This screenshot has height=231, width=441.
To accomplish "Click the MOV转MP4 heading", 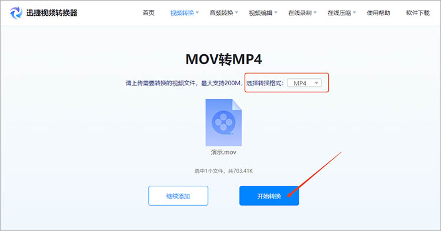I will (224, 59).
